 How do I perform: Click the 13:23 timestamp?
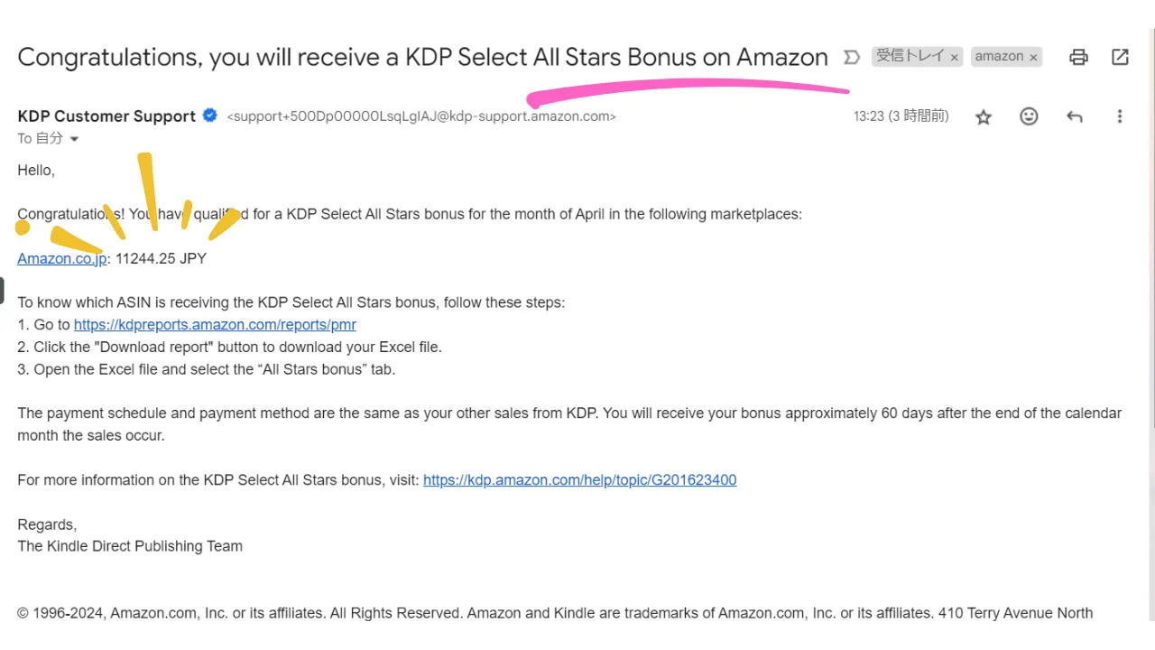901,116
